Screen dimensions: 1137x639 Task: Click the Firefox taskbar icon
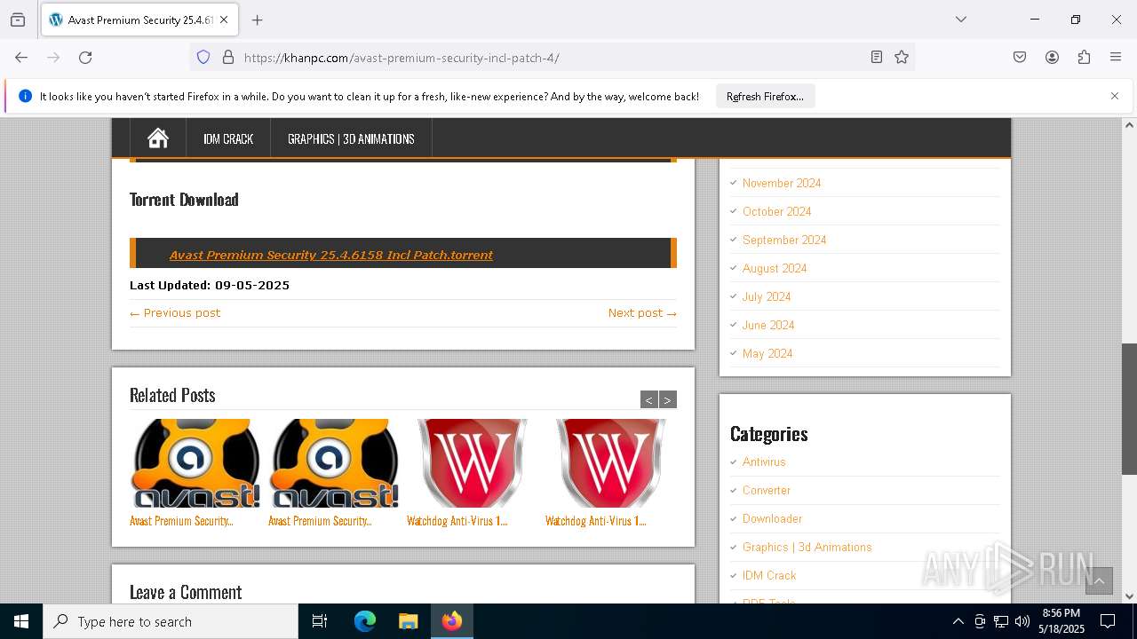pos(452,621)
